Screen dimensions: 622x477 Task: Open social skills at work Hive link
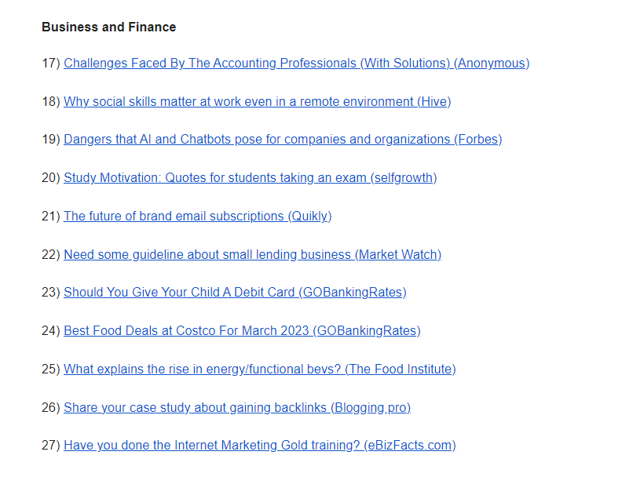257,101
